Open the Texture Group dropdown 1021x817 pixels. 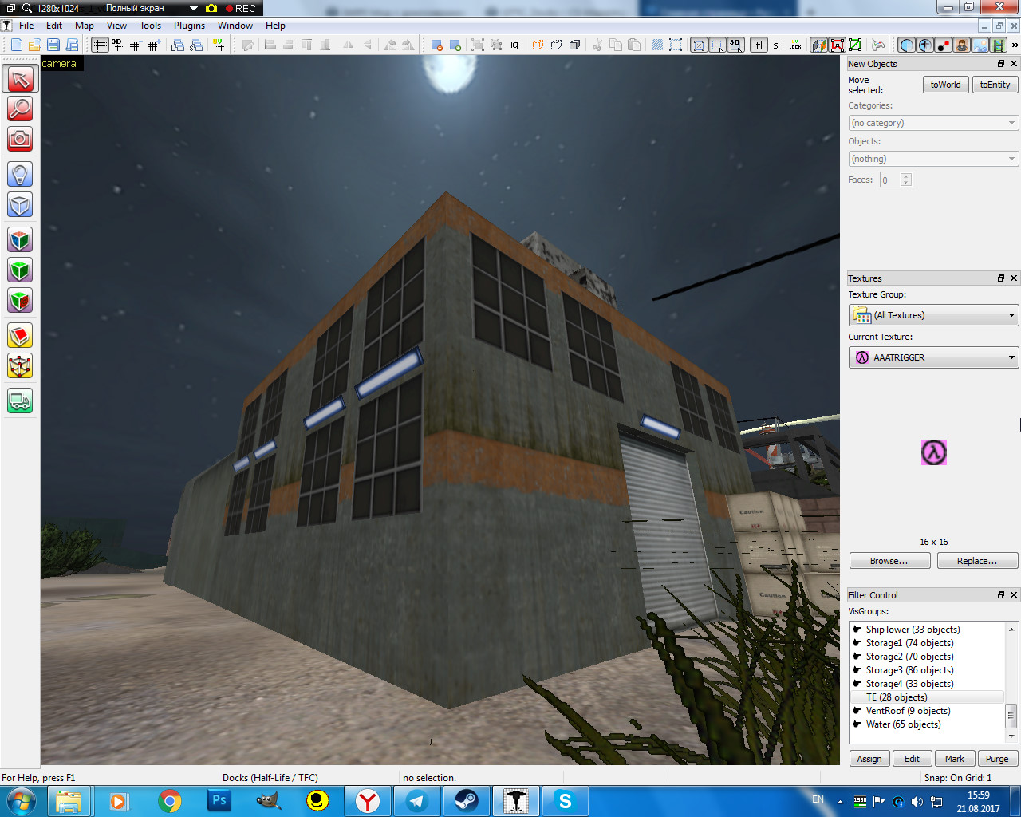pos(933,315)
